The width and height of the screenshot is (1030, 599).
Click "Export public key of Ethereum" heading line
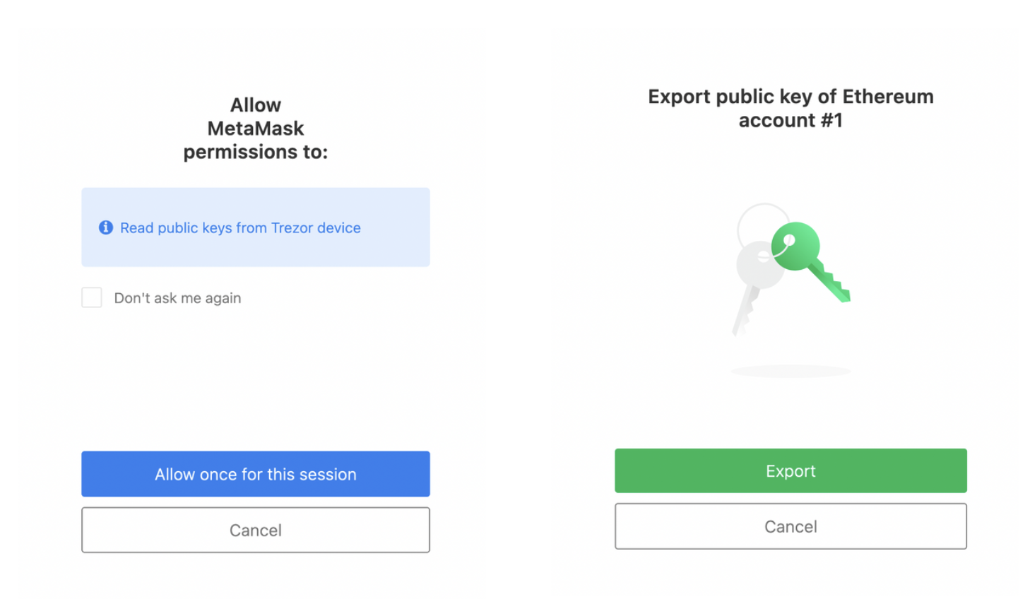point(791,97)
